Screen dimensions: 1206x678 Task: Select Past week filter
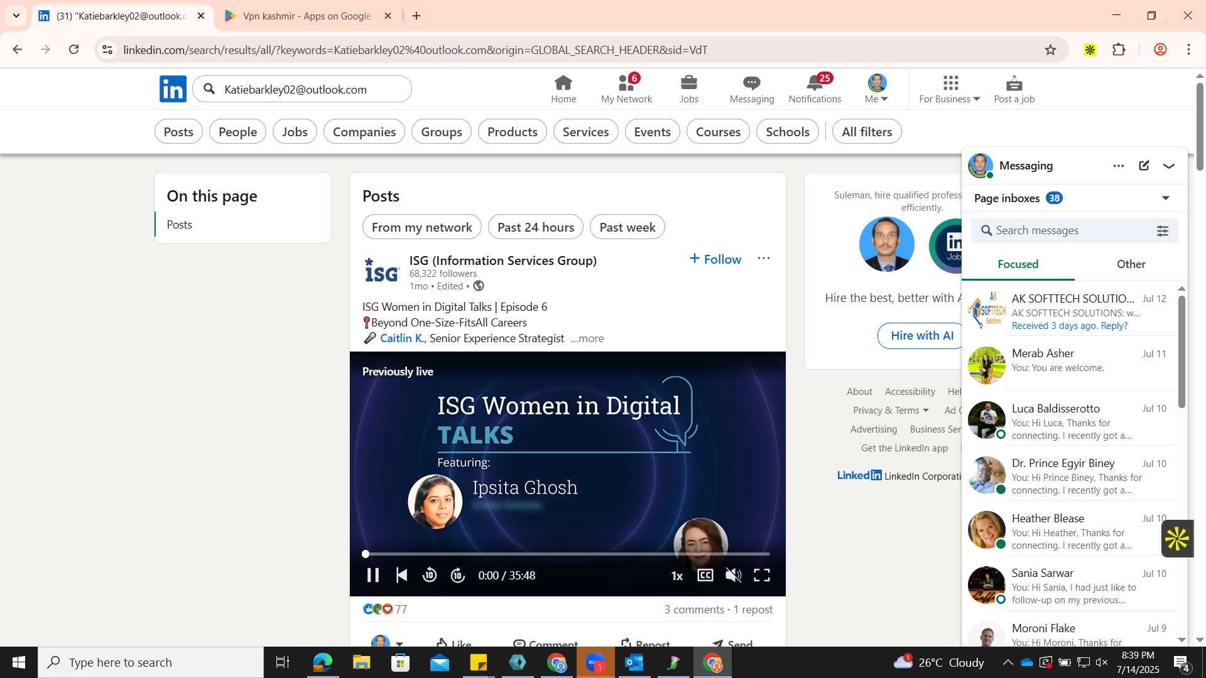pos(627,227)
